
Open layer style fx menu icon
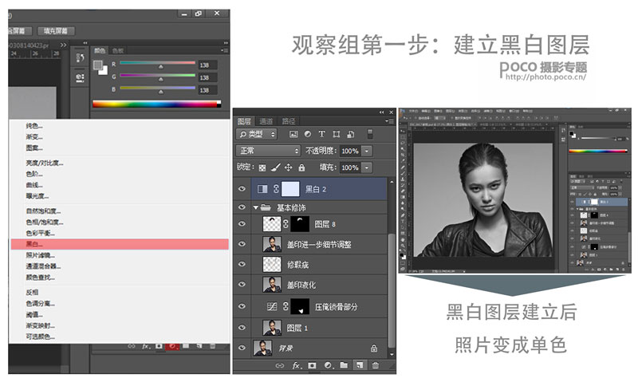(297, 365)
